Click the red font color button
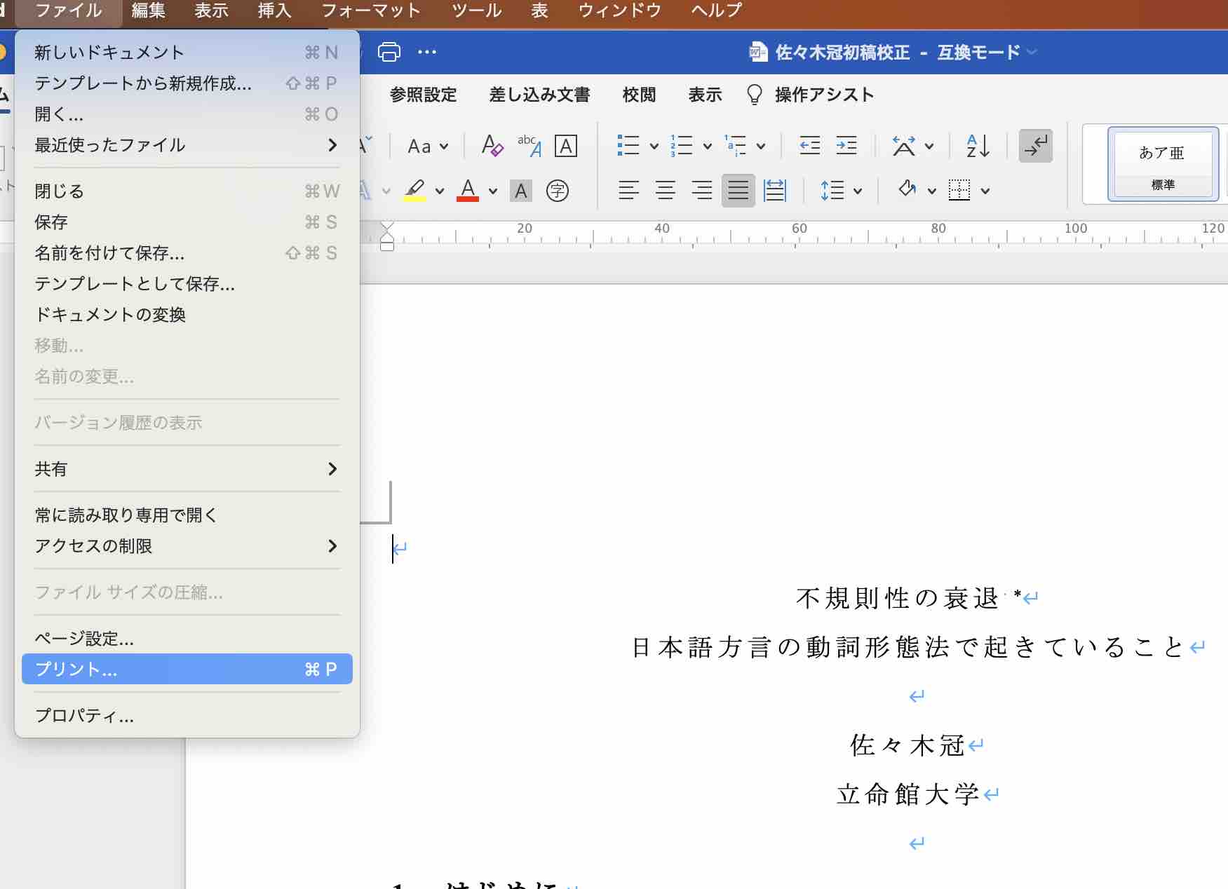The width and height of the screenshot is (1228, 889). [x=468, y=190]
